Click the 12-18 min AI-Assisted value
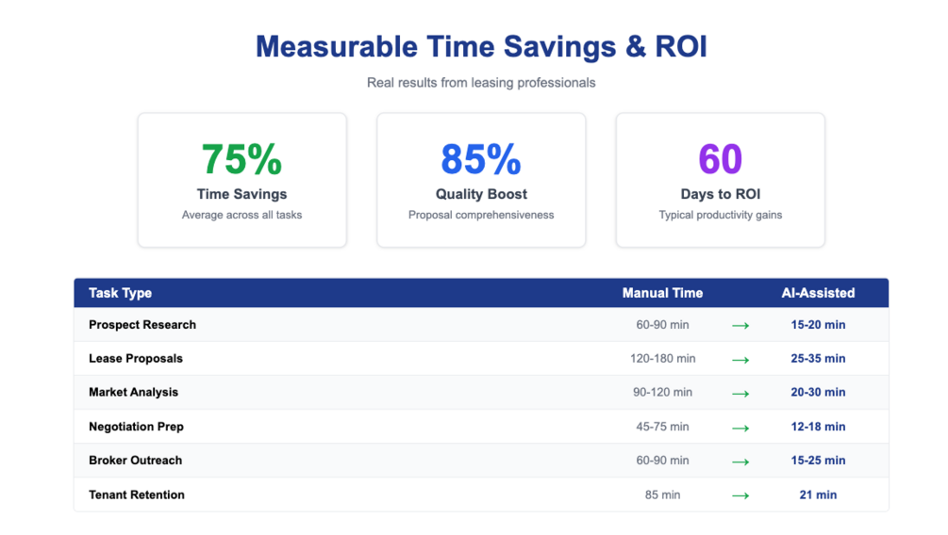948x535 pixels. pos(818,427)
